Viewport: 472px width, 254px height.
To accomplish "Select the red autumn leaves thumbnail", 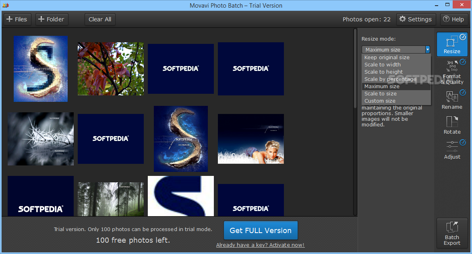I will pyautogui.click(x=111, y=69).
